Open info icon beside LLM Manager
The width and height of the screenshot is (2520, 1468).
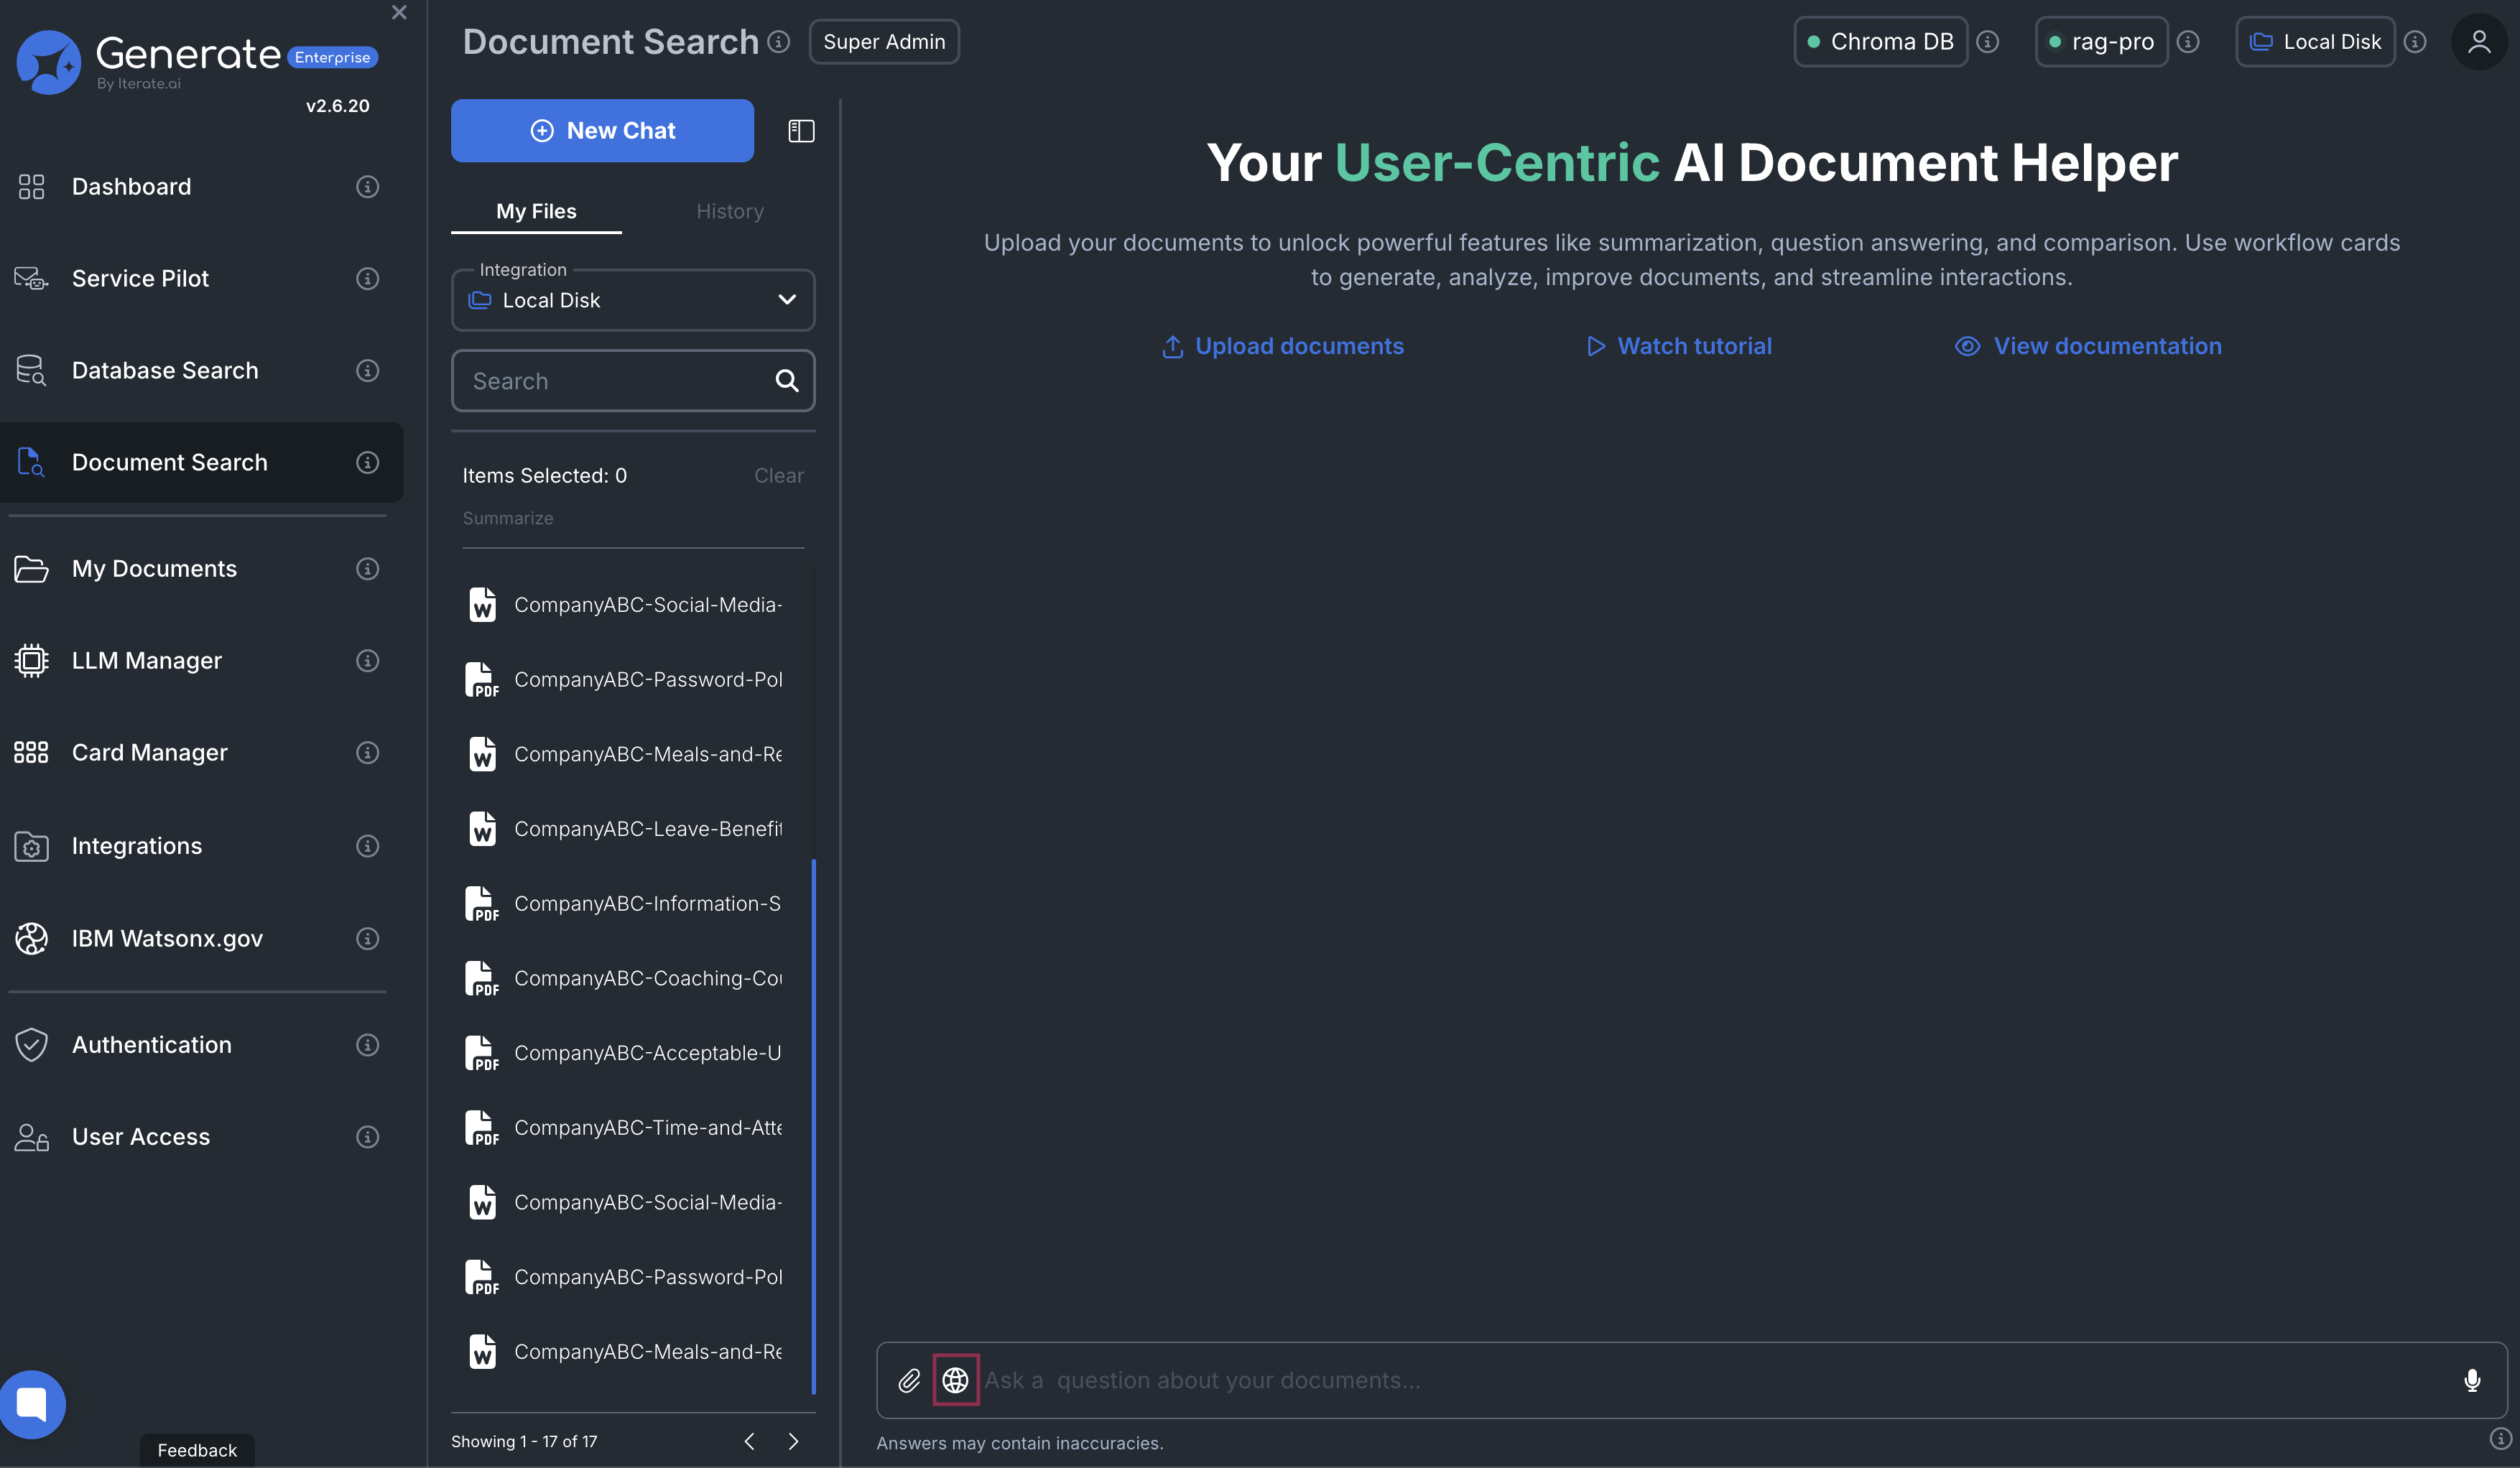point(367,661)
